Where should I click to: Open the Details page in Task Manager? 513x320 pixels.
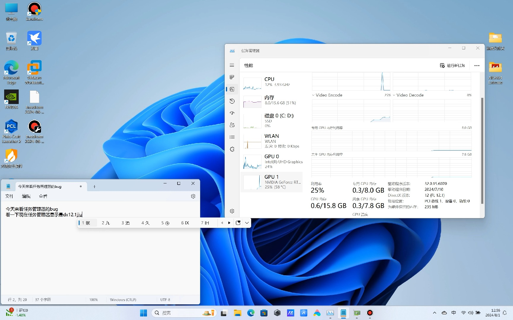tap(232, 137)
